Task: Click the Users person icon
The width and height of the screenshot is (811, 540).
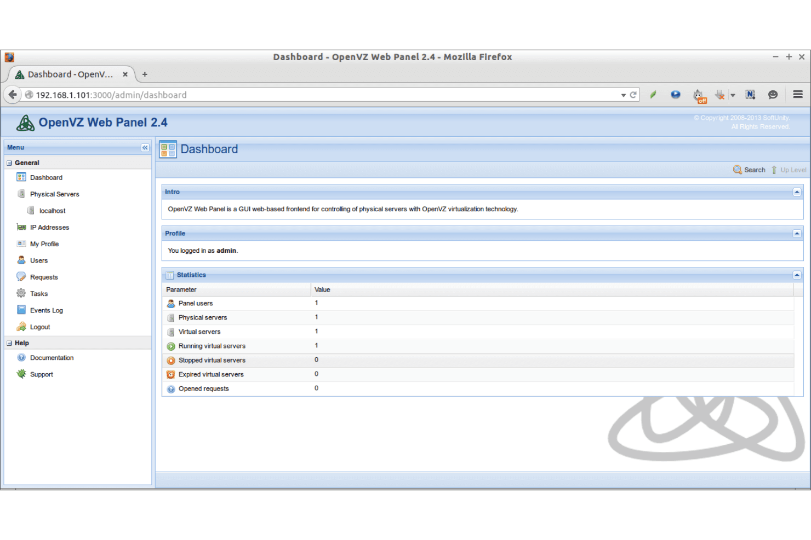Action: click(x=21, y=260)
